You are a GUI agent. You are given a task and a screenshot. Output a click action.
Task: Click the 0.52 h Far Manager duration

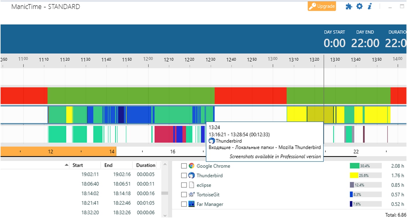(x=397, y=204)
